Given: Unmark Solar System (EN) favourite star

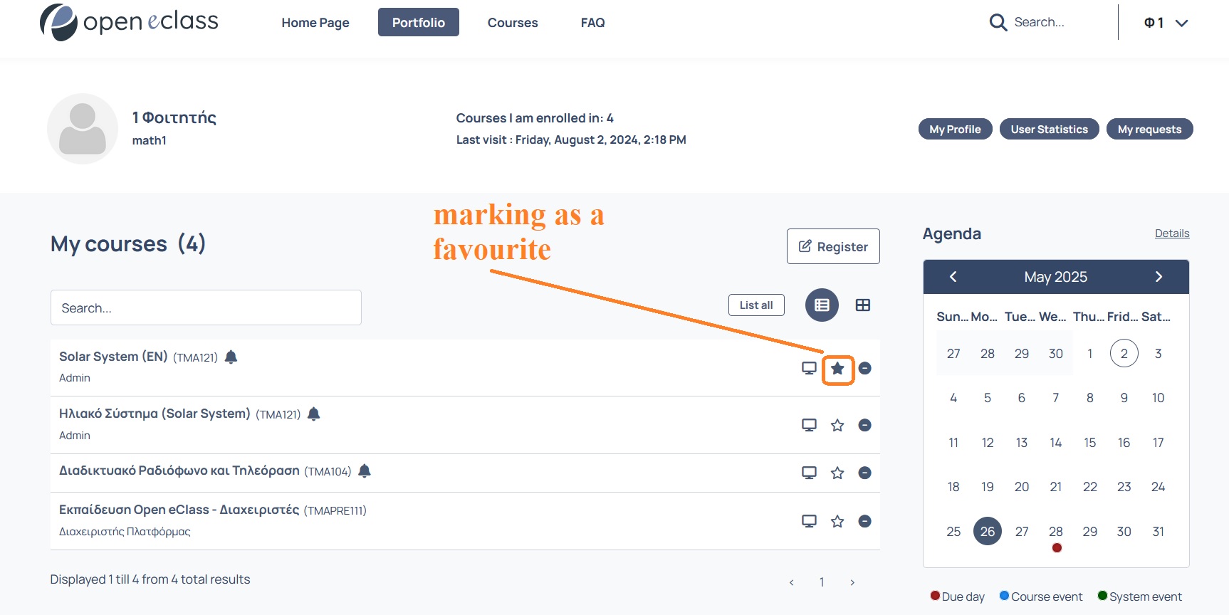Looking at the screenshot, I should pyautogui.click(x=837, y=368).
